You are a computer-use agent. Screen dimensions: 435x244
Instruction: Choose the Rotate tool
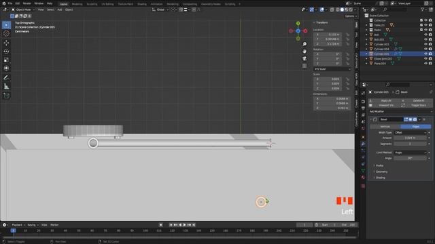6,52
